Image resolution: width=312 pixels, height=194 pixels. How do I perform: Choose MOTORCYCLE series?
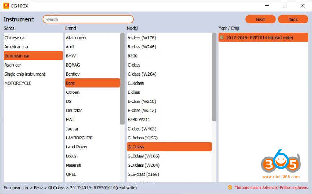click(x=33, y=83)
